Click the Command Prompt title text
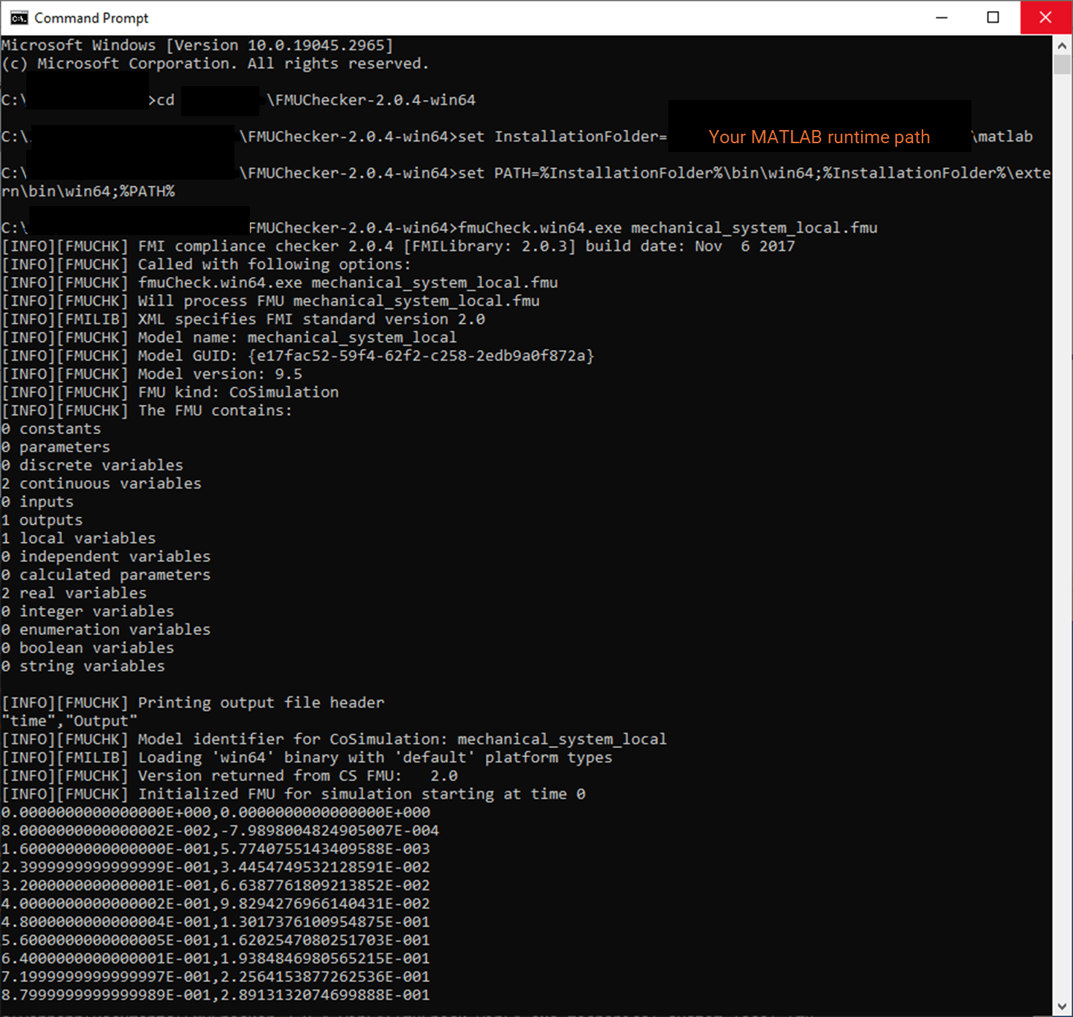The image size is (1073, 1017). pos(91,18)
